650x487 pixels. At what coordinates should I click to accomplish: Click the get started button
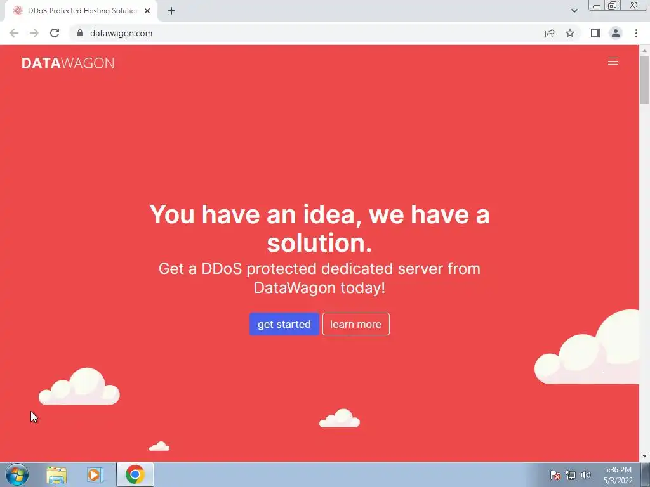pos(284,324)
